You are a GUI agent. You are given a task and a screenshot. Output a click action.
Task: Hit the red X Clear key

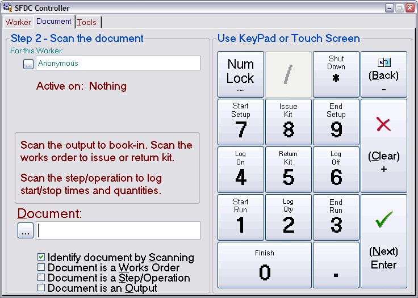pos(384,146)
